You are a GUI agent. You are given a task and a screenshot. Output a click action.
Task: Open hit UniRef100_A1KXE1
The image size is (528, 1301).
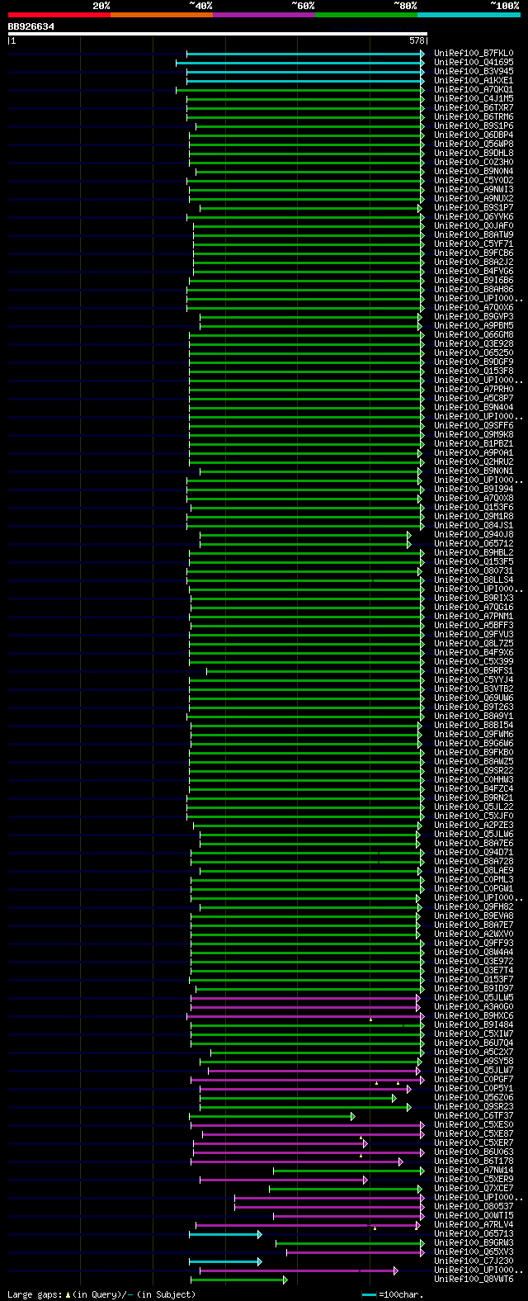[474, 81]
